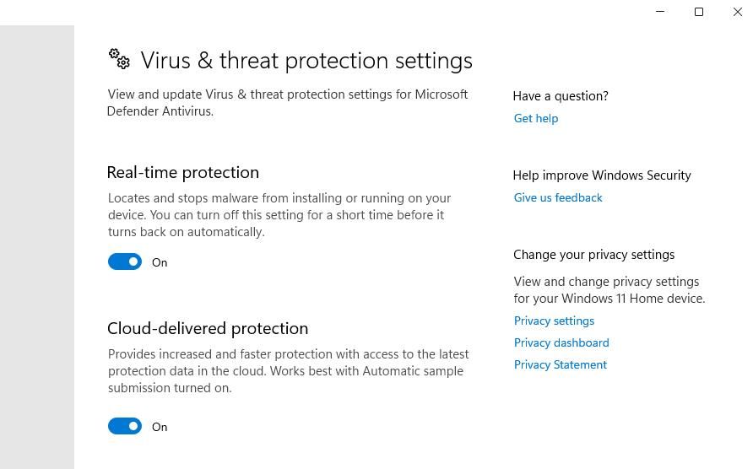Disable the Cloud-delivered protection switch
Screen dimensions: 753x469
(125, 427)
